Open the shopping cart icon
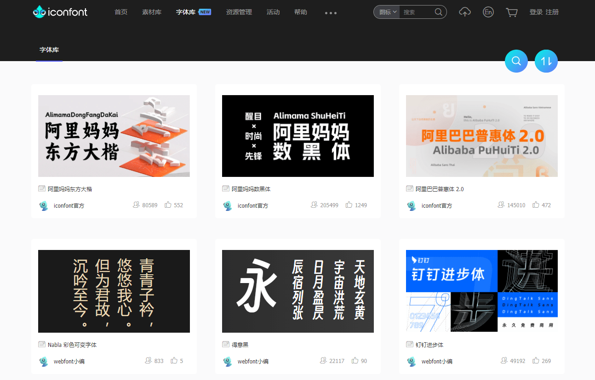The width and height of the screenshot is (595, 380). [x=511, y=12]
